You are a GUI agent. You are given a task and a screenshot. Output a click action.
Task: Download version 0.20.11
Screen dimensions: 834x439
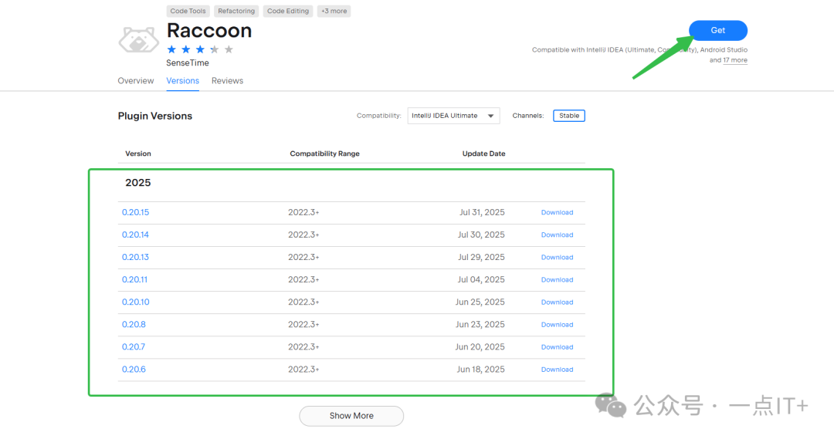pos(557,279)
